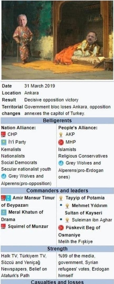Viewport: 114px width, 284px height.
Task: Click the Casualties and losses header
Action: pyautogui.click(x=57, y=282)
